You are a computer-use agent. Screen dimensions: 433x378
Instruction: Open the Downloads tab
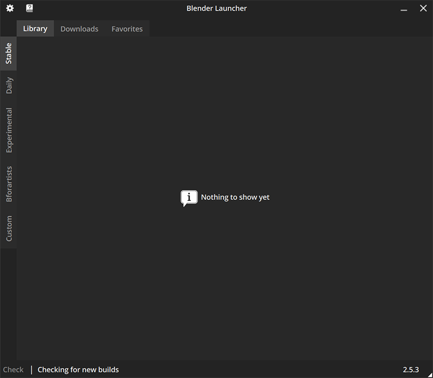(79, 29)
